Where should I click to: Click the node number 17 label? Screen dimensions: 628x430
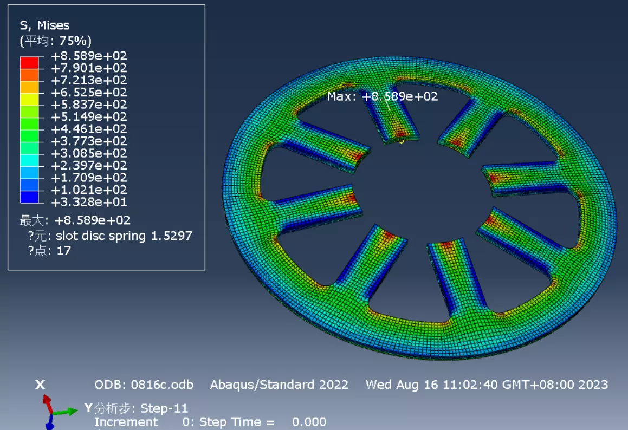tap(64, 251)
